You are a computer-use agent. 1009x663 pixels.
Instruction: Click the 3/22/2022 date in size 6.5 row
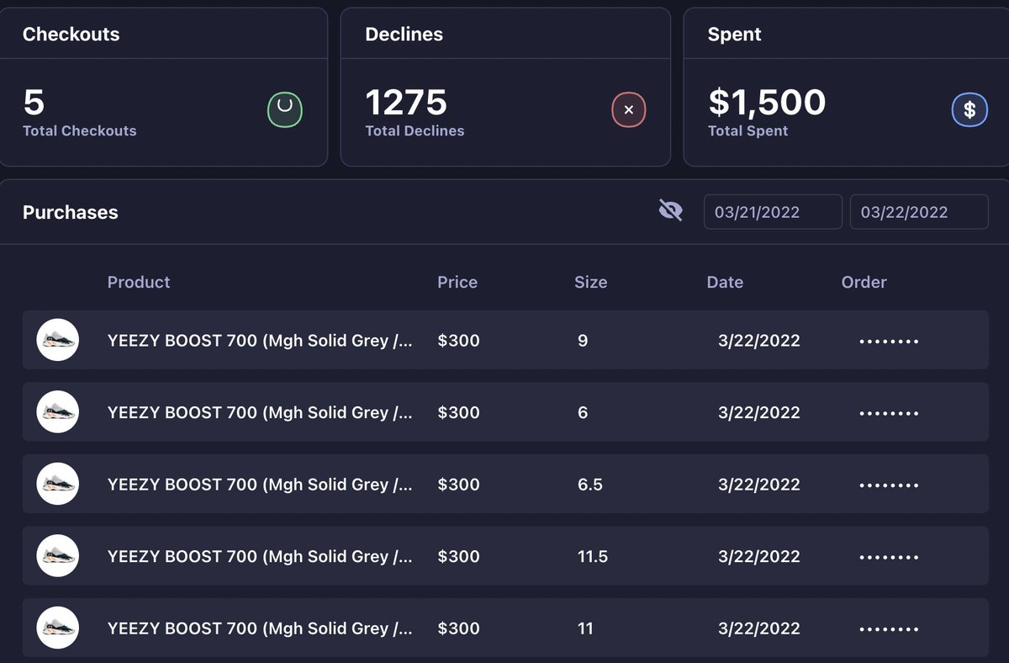coord(759,485)
